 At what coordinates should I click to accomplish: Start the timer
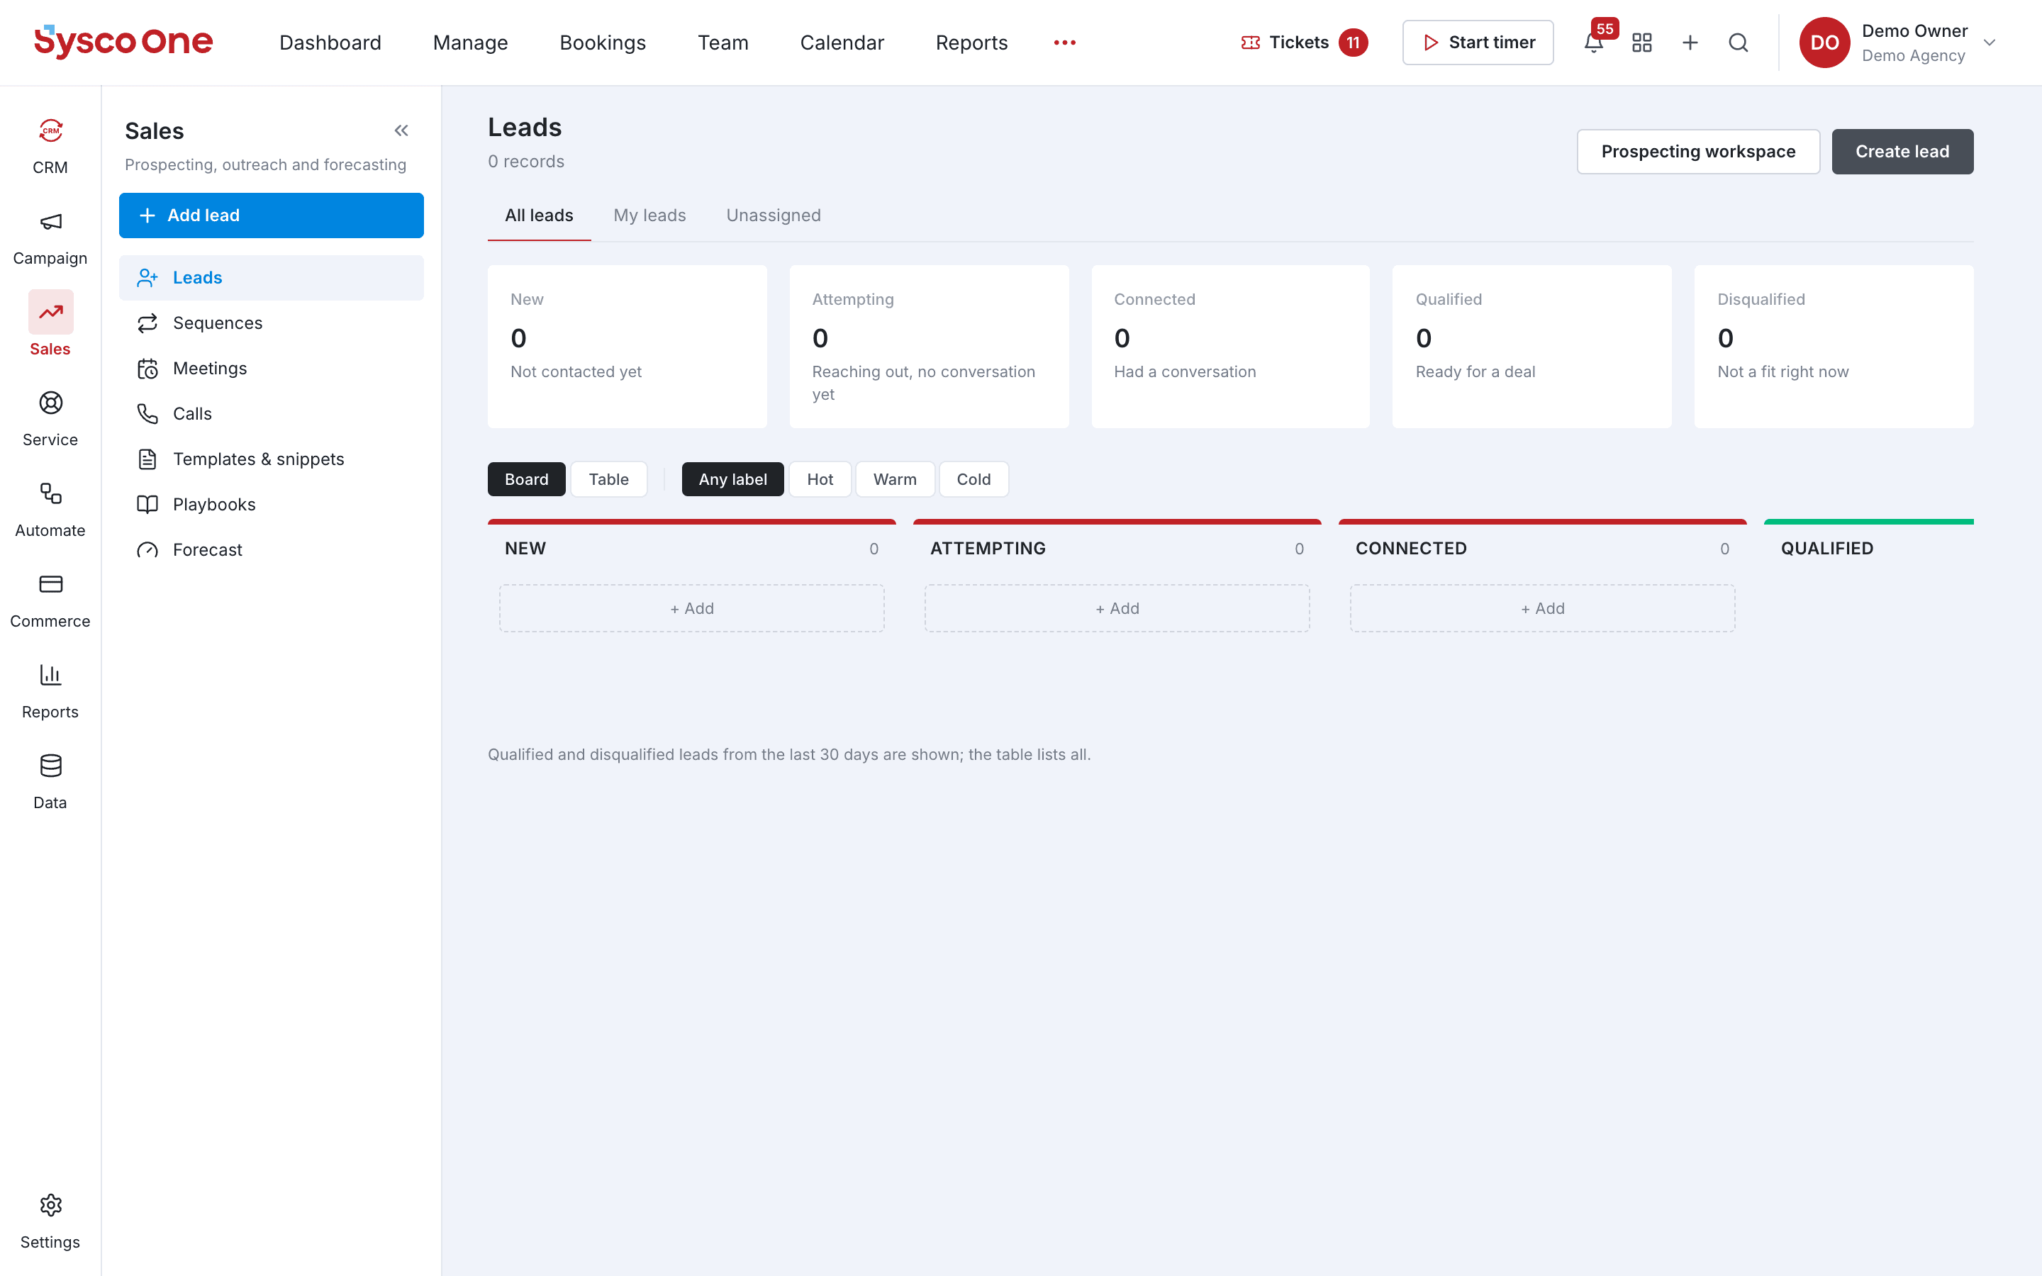[1478, 43]
